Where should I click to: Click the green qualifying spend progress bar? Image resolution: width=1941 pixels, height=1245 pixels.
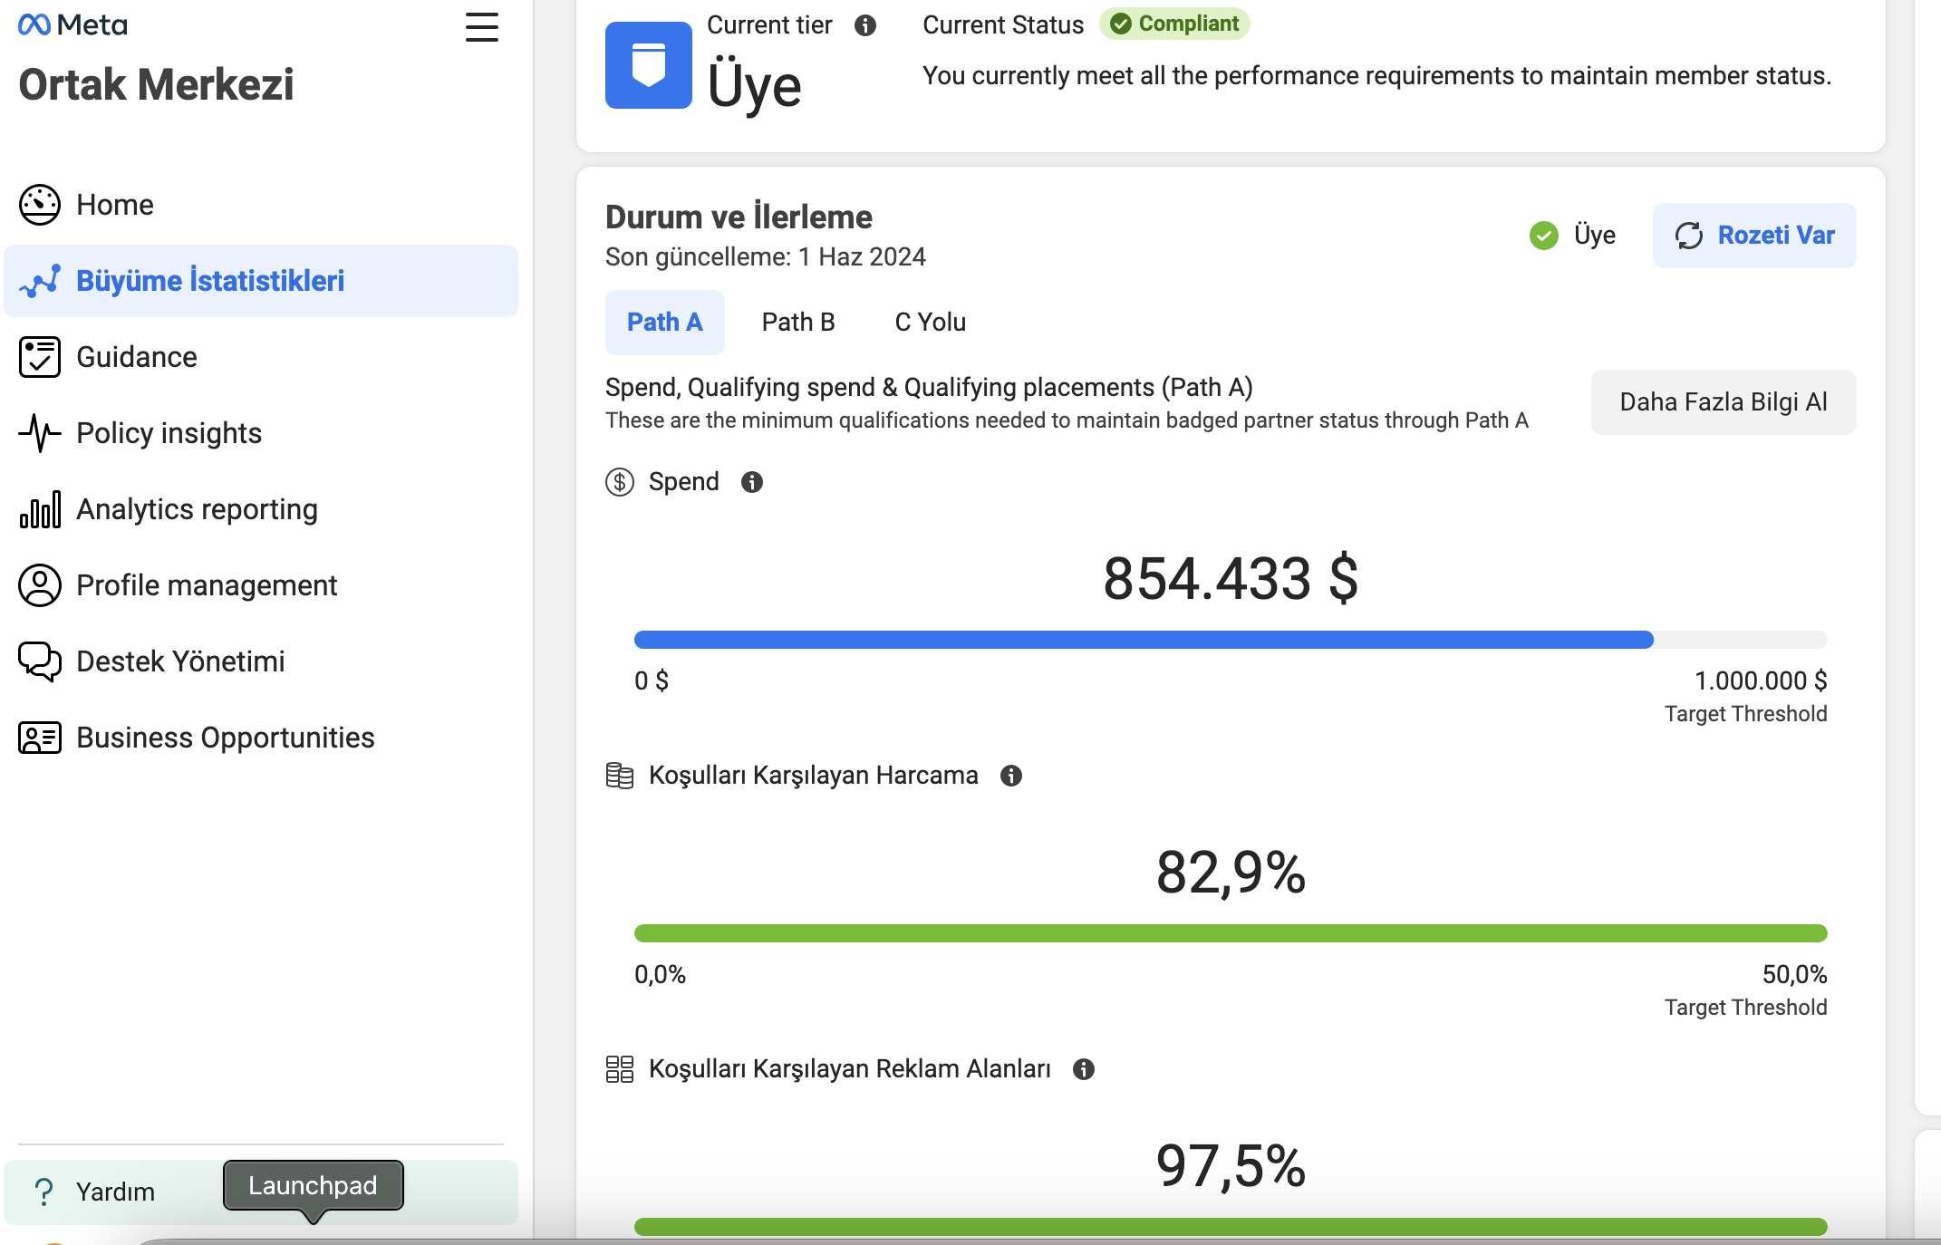1231,933
